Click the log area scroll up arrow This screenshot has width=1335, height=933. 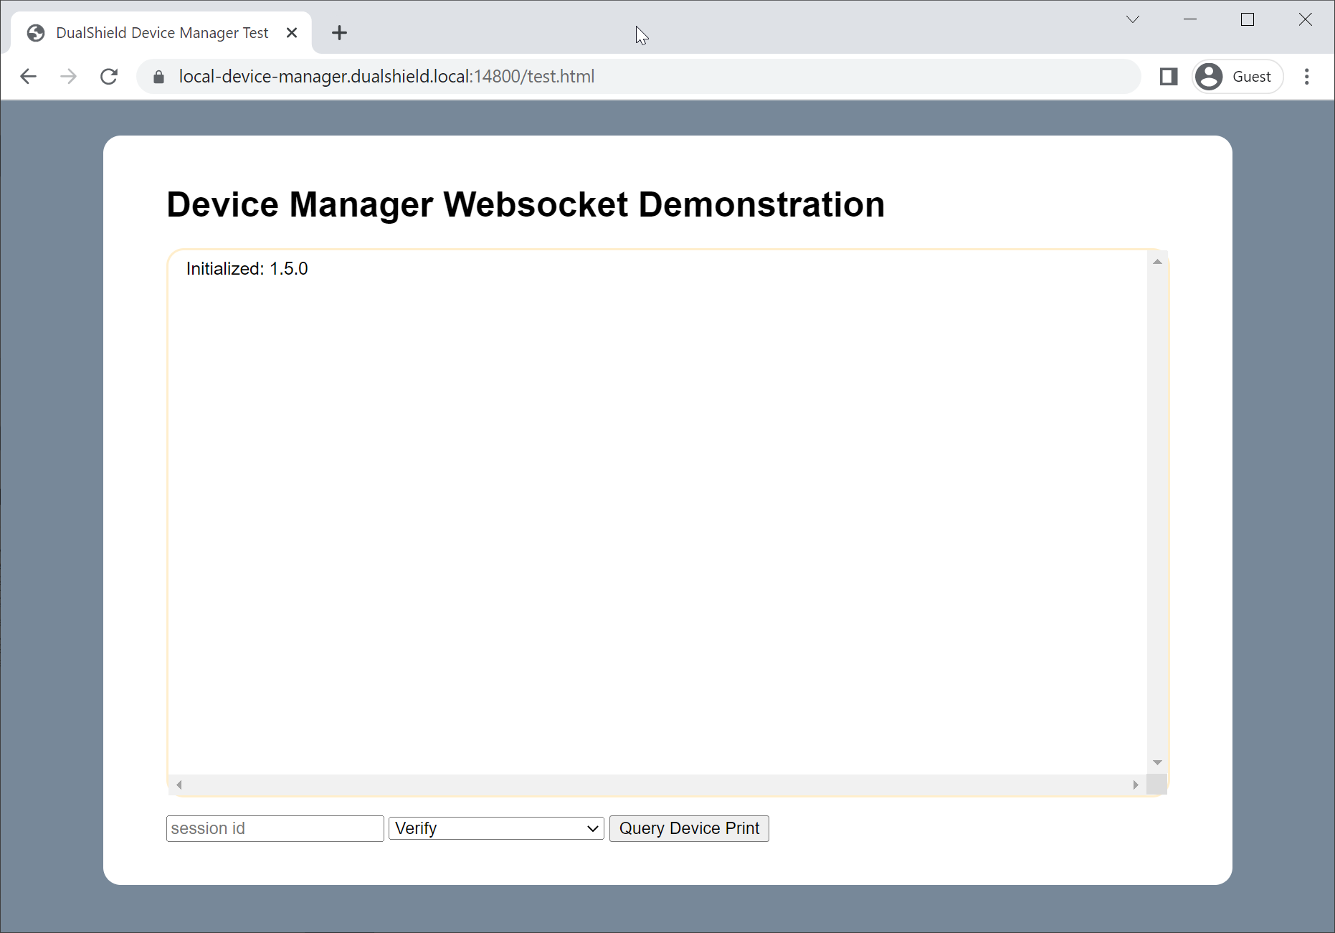(1157, 262)
